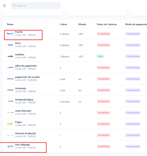Image resolution: width=147 pixels, height=156 pixels.
Task: Click the USD currency in molinha row
Action: pos(81,57)
